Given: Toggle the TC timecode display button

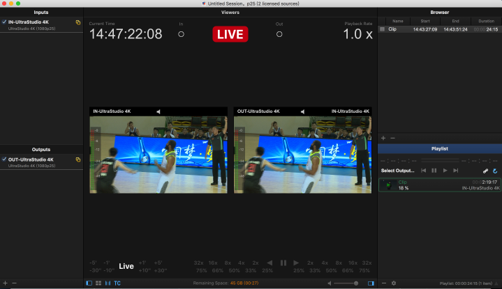Looking at the screenshot, I should (x=117, y=283).
